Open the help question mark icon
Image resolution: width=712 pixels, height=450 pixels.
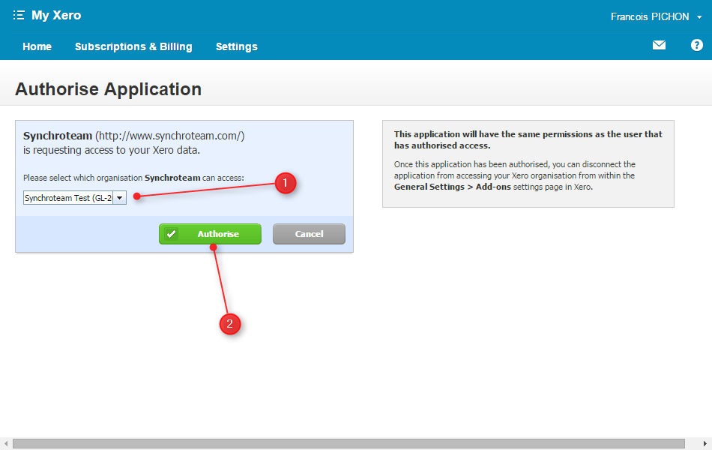coord(696,45)
